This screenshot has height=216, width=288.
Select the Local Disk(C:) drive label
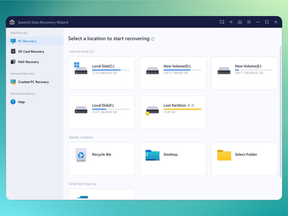[103, 66]
